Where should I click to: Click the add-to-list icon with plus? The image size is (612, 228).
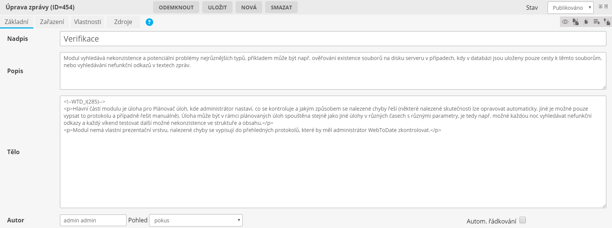(597, 22)
